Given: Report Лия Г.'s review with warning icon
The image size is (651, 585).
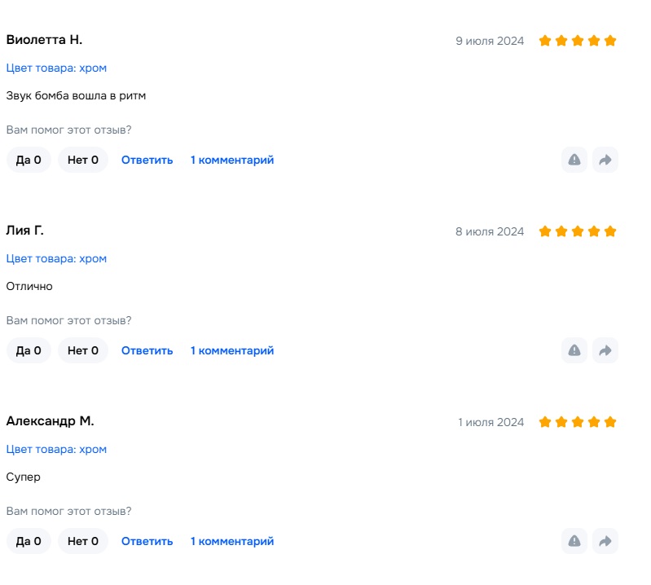Looking at the screenshot, I should tap(574, 350).
